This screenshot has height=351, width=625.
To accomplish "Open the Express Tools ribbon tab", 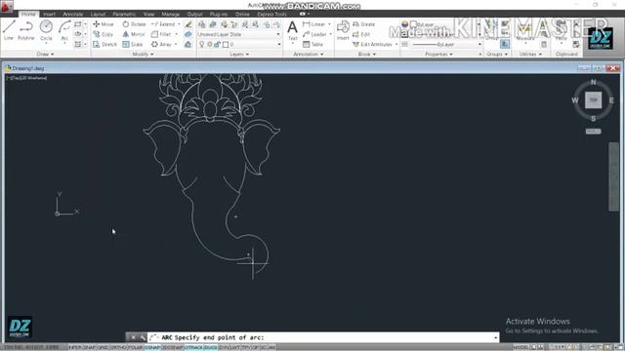I will pos(271,15).
